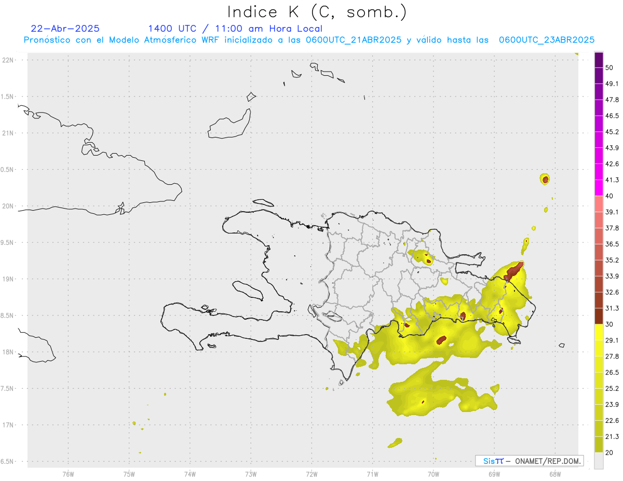The image size is (623, 481).
Task: Click the colorbar label '39.1'
Action: tap(612, 212)
